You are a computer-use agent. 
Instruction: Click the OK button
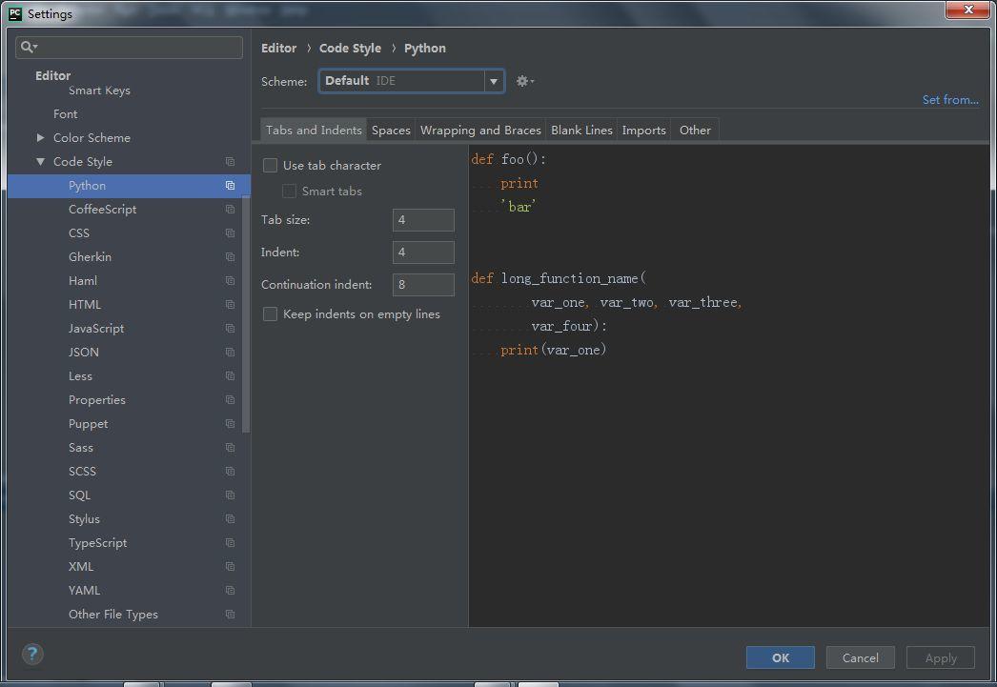(x=781, y=657)
